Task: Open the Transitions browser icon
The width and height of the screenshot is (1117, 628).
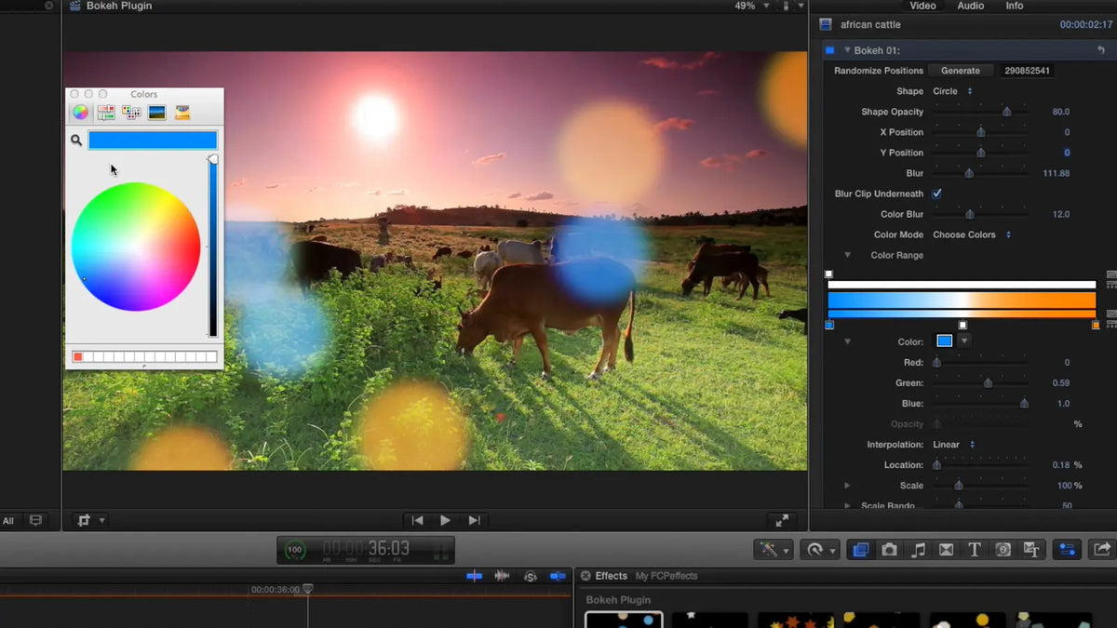Action: point(946,550)
